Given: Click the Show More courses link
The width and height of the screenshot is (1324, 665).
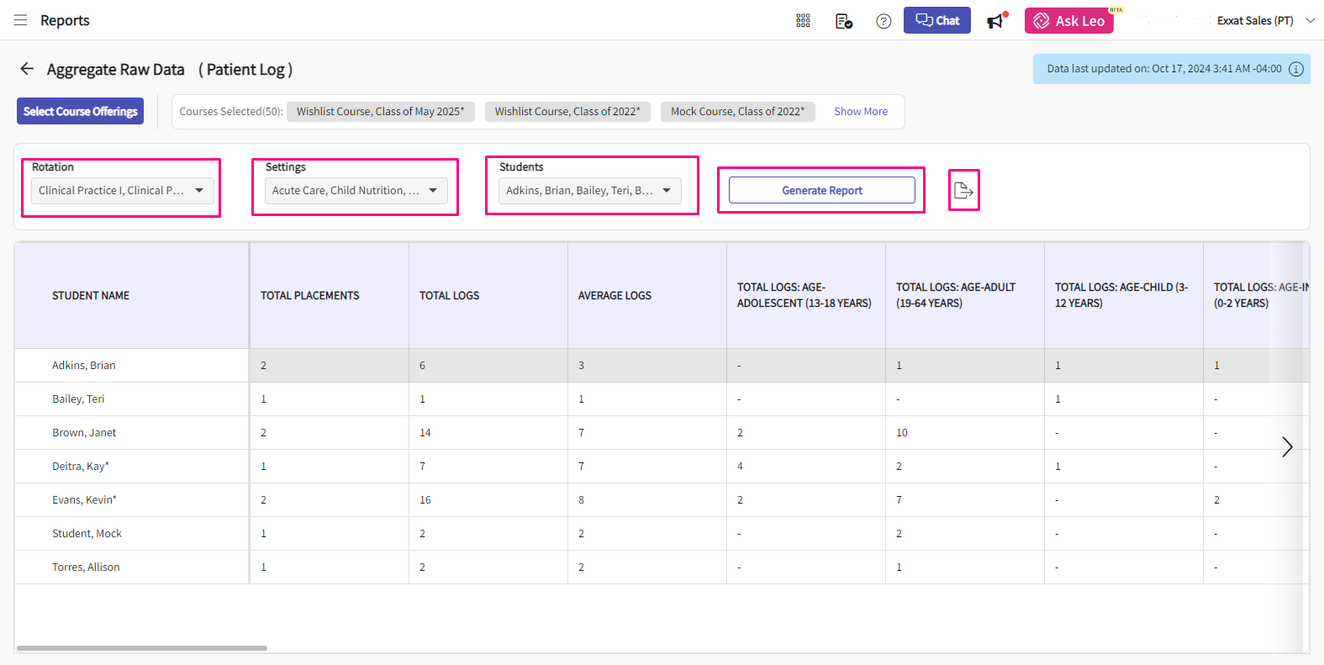Looking at the screenshot, I should (860, 111).
